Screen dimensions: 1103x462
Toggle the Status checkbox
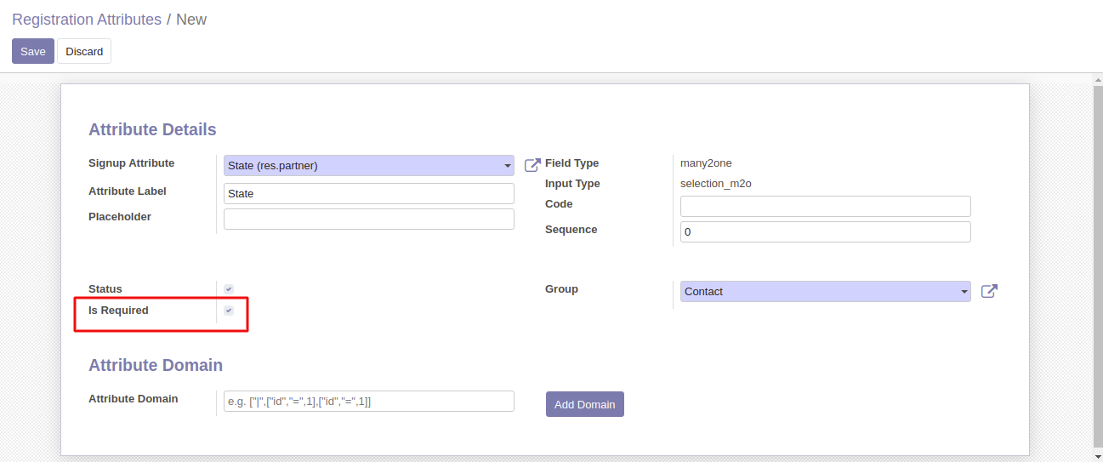tap(229, 289)
